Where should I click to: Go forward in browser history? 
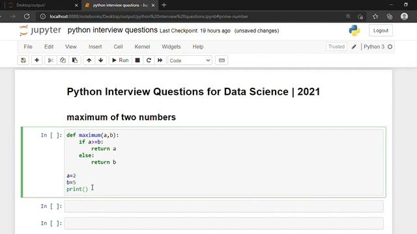click(13, 16)
